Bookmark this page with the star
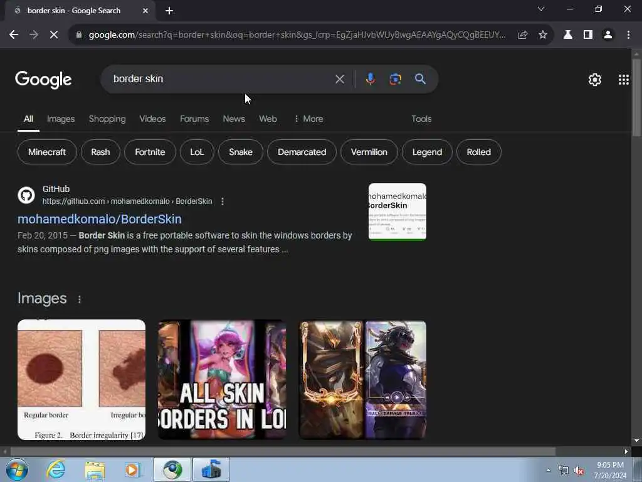 coord(542,35)
